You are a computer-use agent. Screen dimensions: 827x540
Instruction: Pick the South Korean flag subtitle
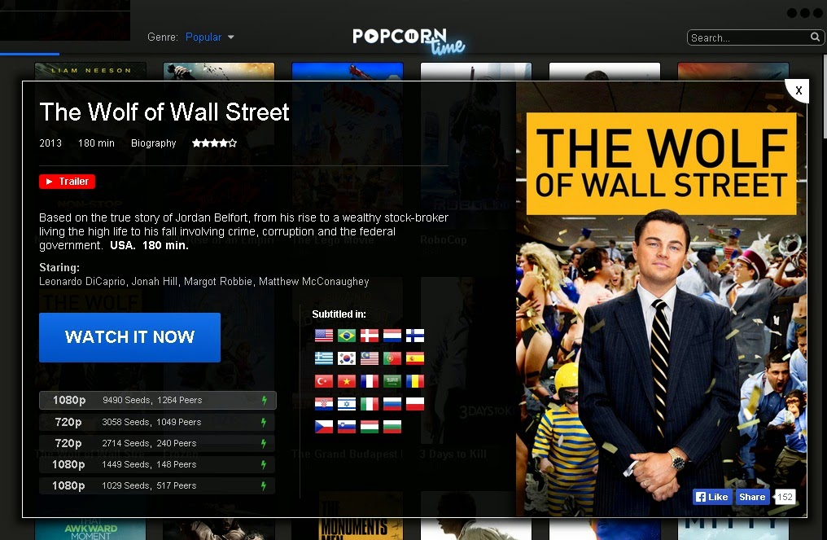[347, 358]
